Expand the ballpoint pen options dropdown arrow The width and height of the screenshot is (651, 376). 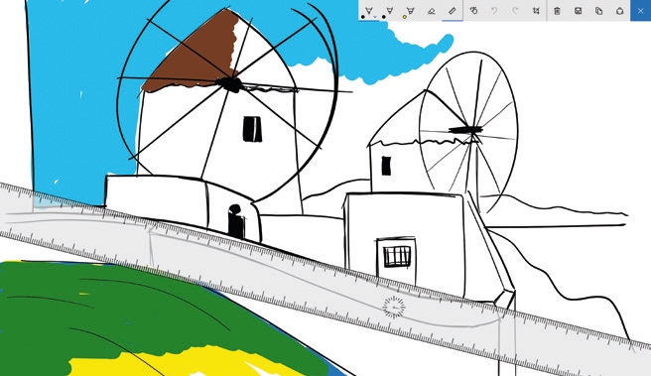coord(375,17)
